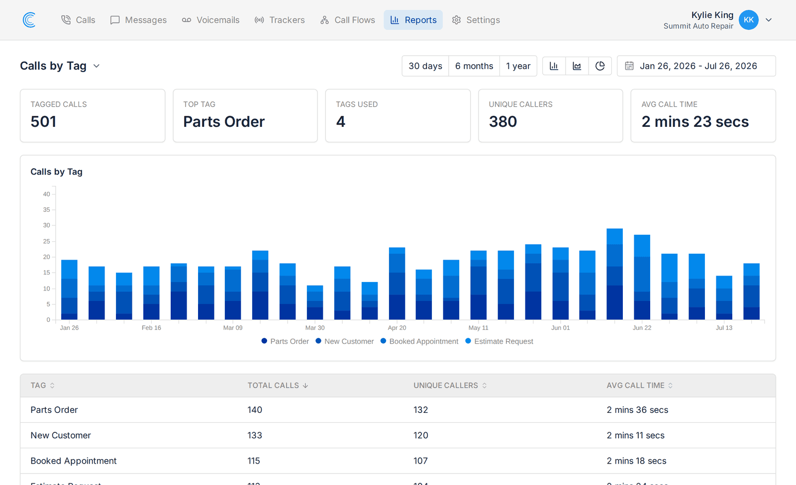The height and width of the screenshot is (485, 796).
Task: Open the Calls section
Action: pyautogui.click(x=78, y=20)
